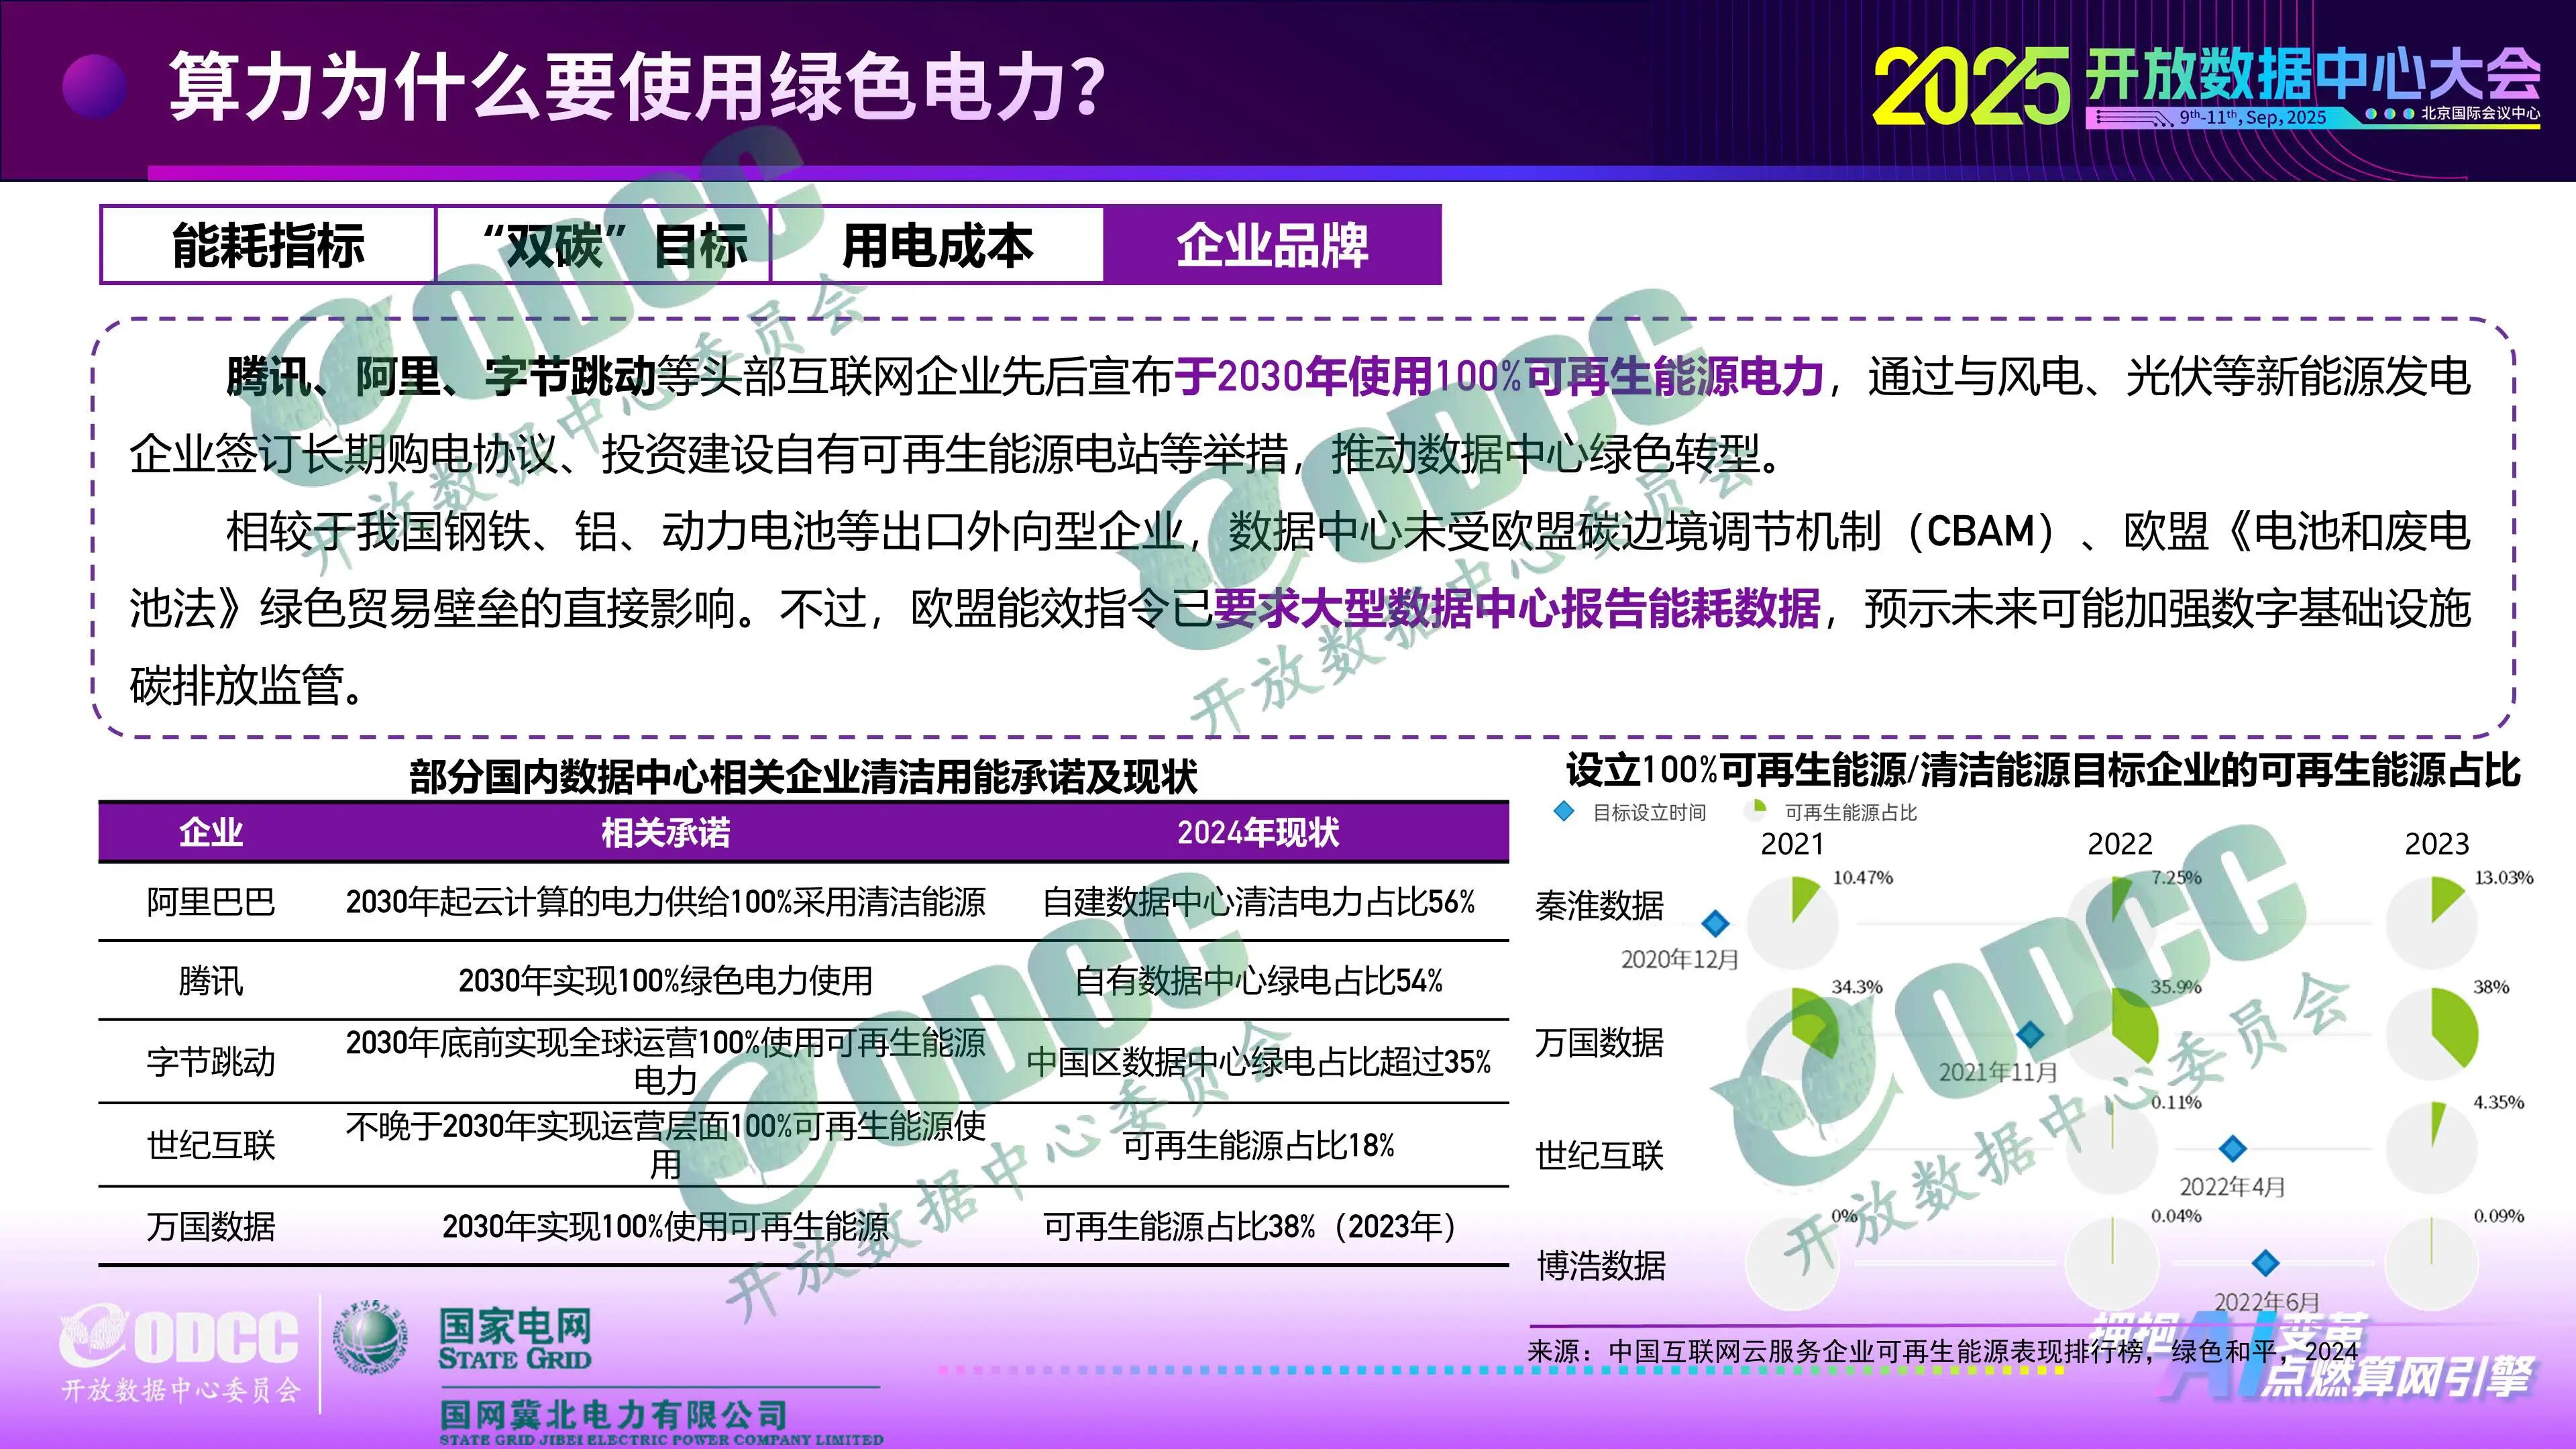
Task: Click 可再生能源占比18% cell
Action: tap(1258, 1145)
